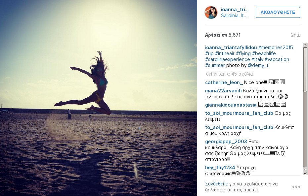Click the scrollbar down arrow in comments
The image size is (308, 196).
[305, 173]
